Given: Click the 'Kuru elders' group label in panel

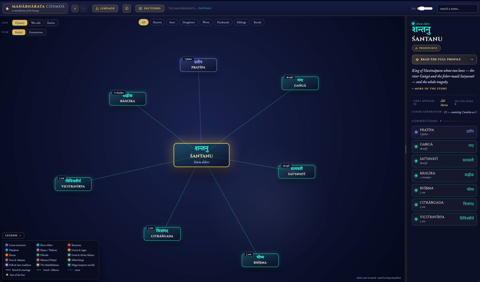Looking at the screenshot, I should [x=423, y=24].
